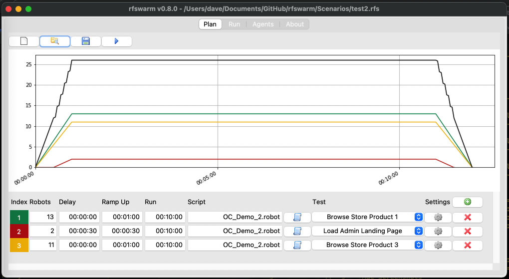The height and width of the screenshot is (279, 509).
Task: Click row 3 OC_Demo_2.robot script field
Action: click(235, 245)
